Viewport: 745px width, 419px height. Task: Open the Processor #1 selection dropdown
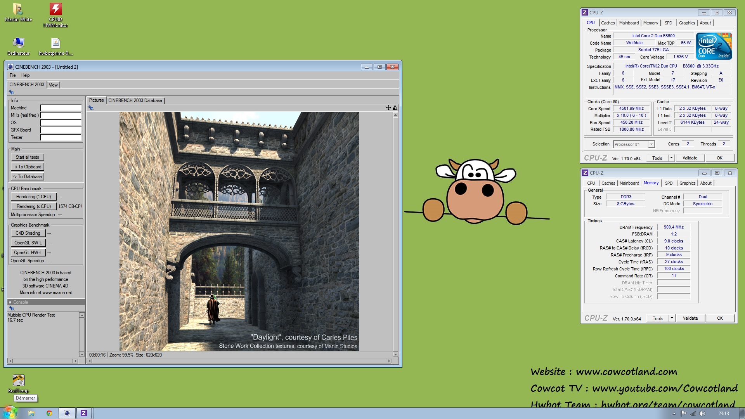point(651,144)
